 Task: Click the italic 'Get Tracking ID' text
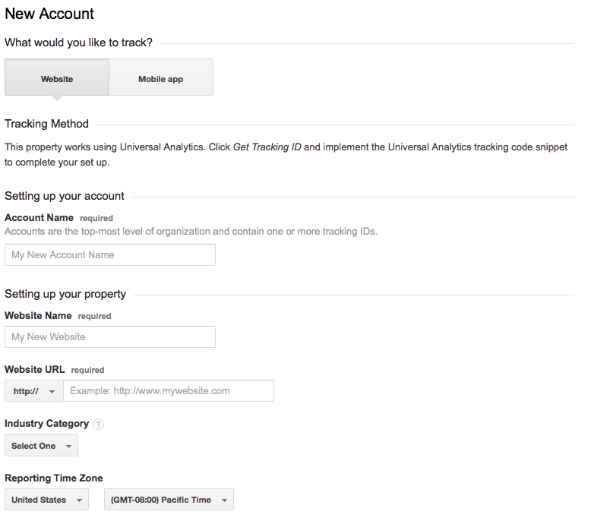point(267,147)
